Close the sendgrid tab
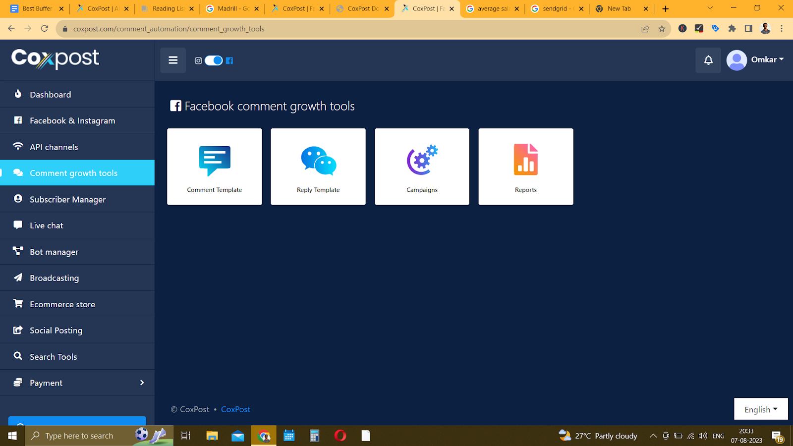793x446 pixels. (581, 9)
